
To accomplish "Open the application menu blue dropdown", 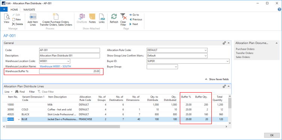I will point(4,9).
